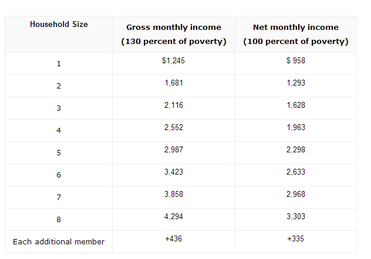Click household size 8 cell
This screenshot has height=259, width=371.
pos(59,219)
